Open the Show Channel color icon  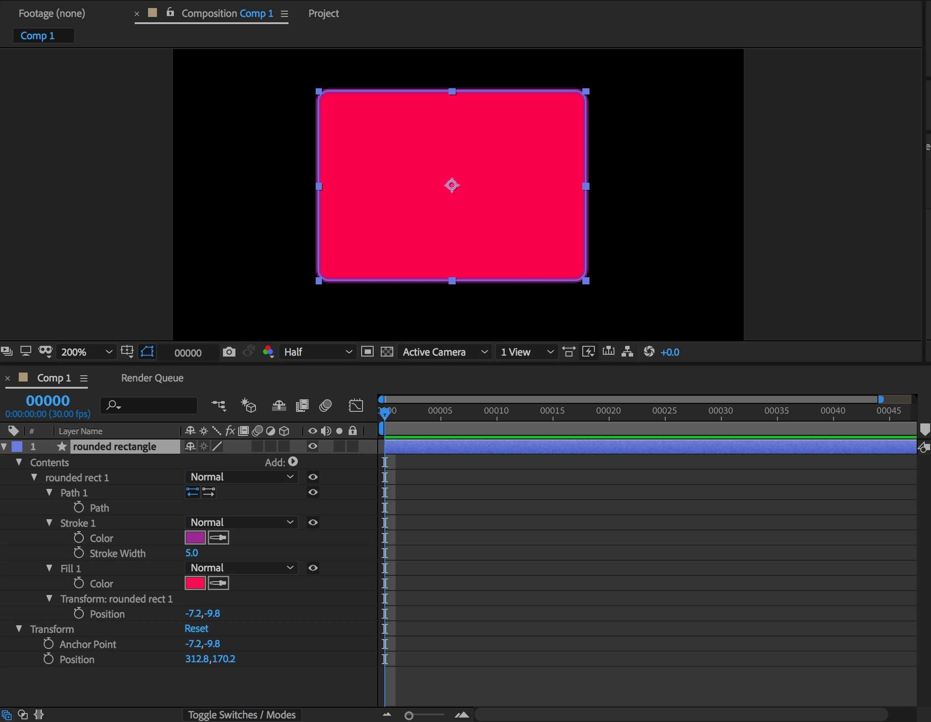click(x=268, y=352)
